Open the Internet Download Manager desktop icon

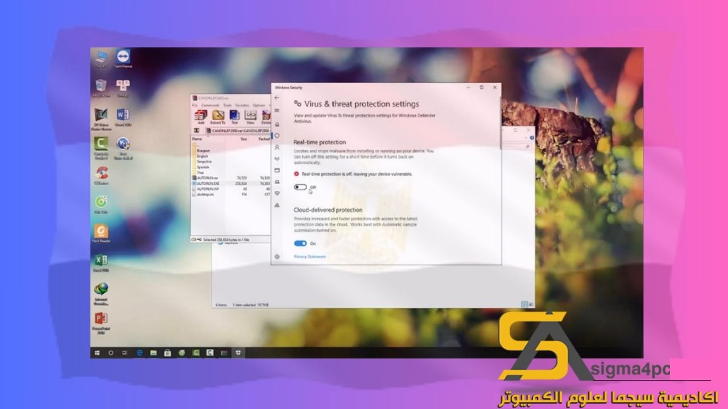coord(101,294)
